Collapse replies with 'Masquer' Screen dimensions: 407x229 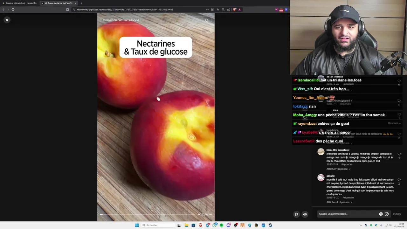(394, 123)
